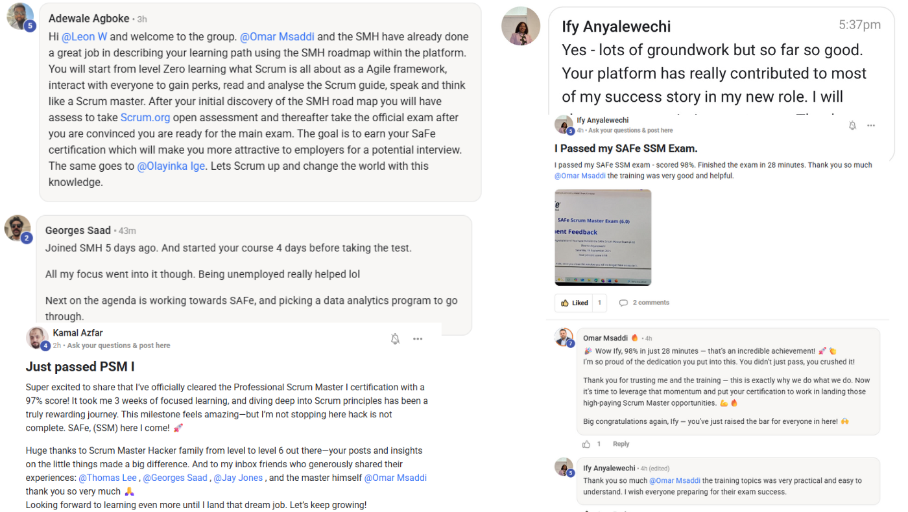Reply to Omar Msaddi's comment
The height and width of the screenshot is (512, 908).
click(621, 444)
